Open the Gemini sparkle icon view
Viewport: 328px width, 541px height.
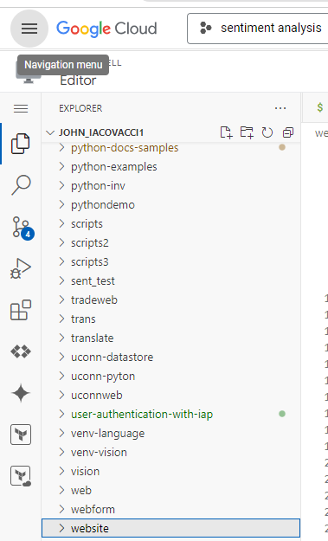tap(21, 393)
